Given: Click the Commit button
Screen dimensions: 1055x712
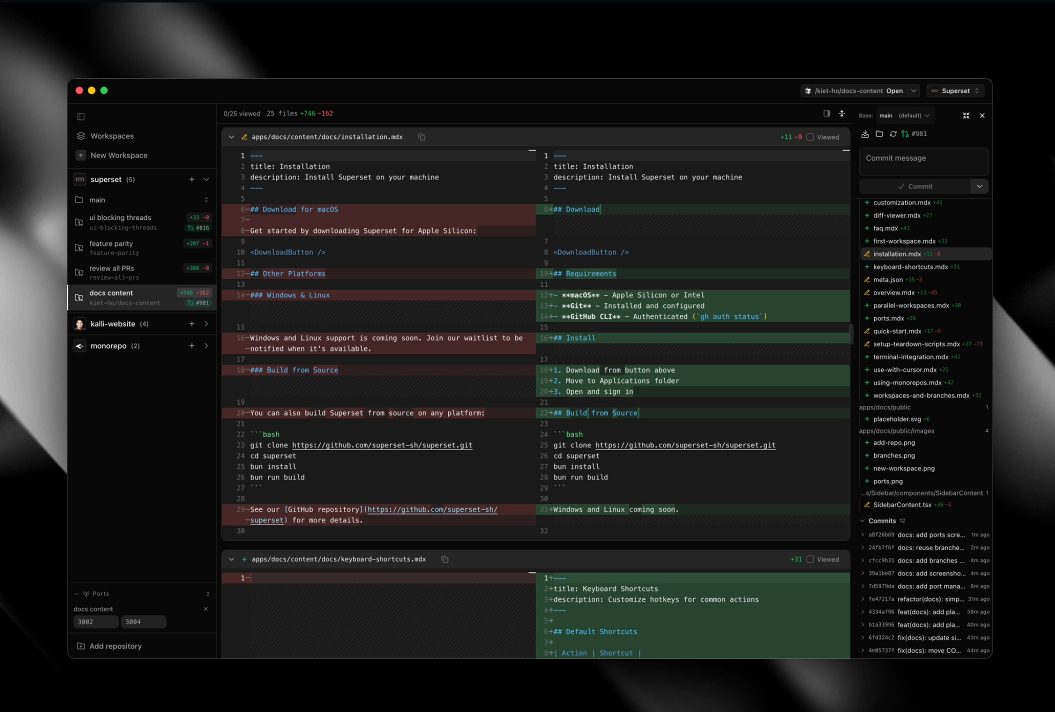Looking at the screenshot, I should (x=914, y=186).
